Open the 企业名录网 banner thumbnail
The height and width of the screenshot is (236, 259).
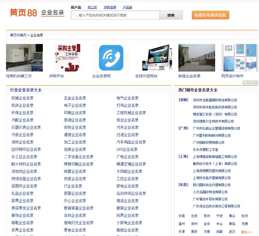point(110,58)
